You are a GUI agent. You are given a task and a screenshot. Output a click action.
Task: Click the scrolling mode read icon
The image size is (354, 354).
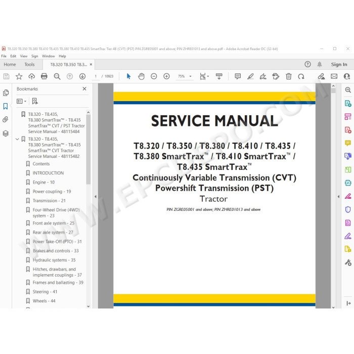pos(219,76)
